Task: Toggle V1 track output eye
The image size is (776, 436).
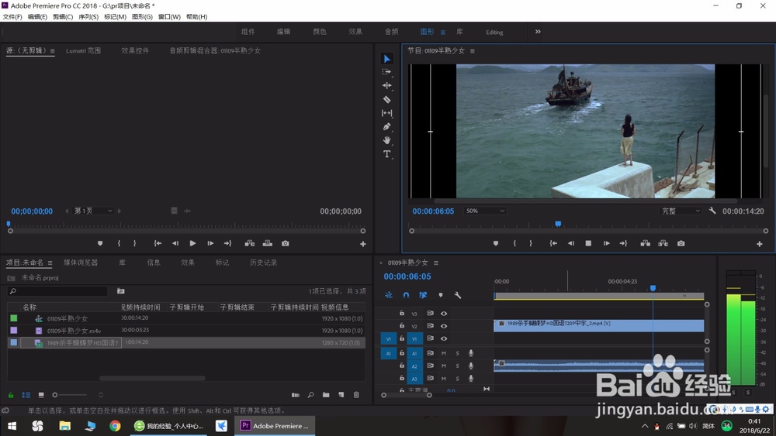Action: tap(444, 338)
